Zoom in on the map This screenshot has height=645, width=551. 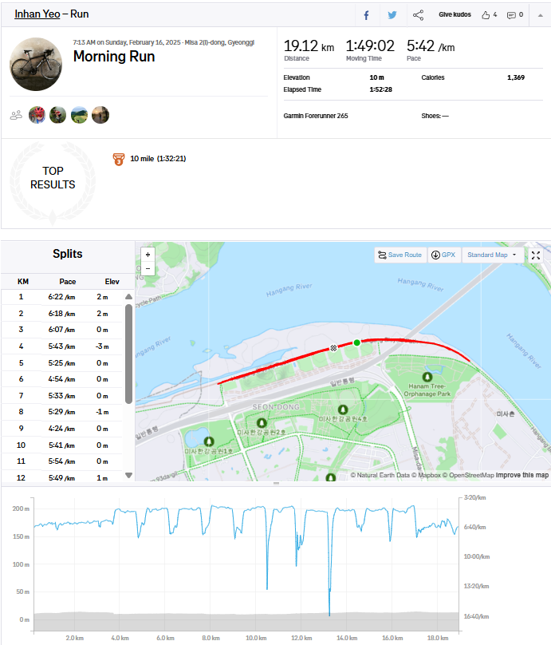coord(148,254)
